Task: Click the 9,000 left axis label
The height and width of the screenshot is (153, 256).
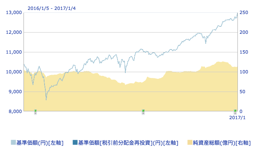Action: tap(15, 92)
